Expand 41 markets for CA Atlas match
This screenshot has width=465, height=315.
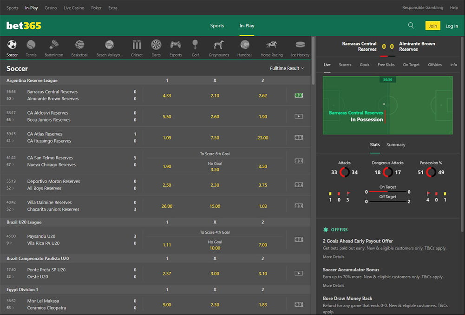pos(10,141)
